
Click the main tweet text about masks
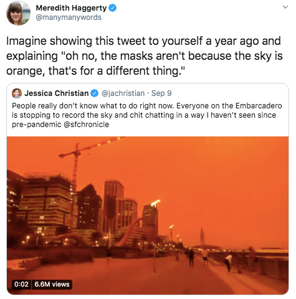click(x=145, y=56)
